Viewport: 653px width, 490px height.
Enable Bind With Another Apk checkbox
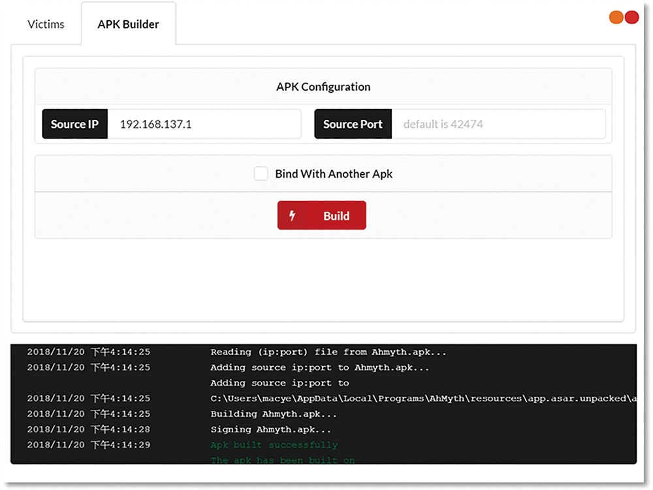pyautogui.click(x=261, y=174)
